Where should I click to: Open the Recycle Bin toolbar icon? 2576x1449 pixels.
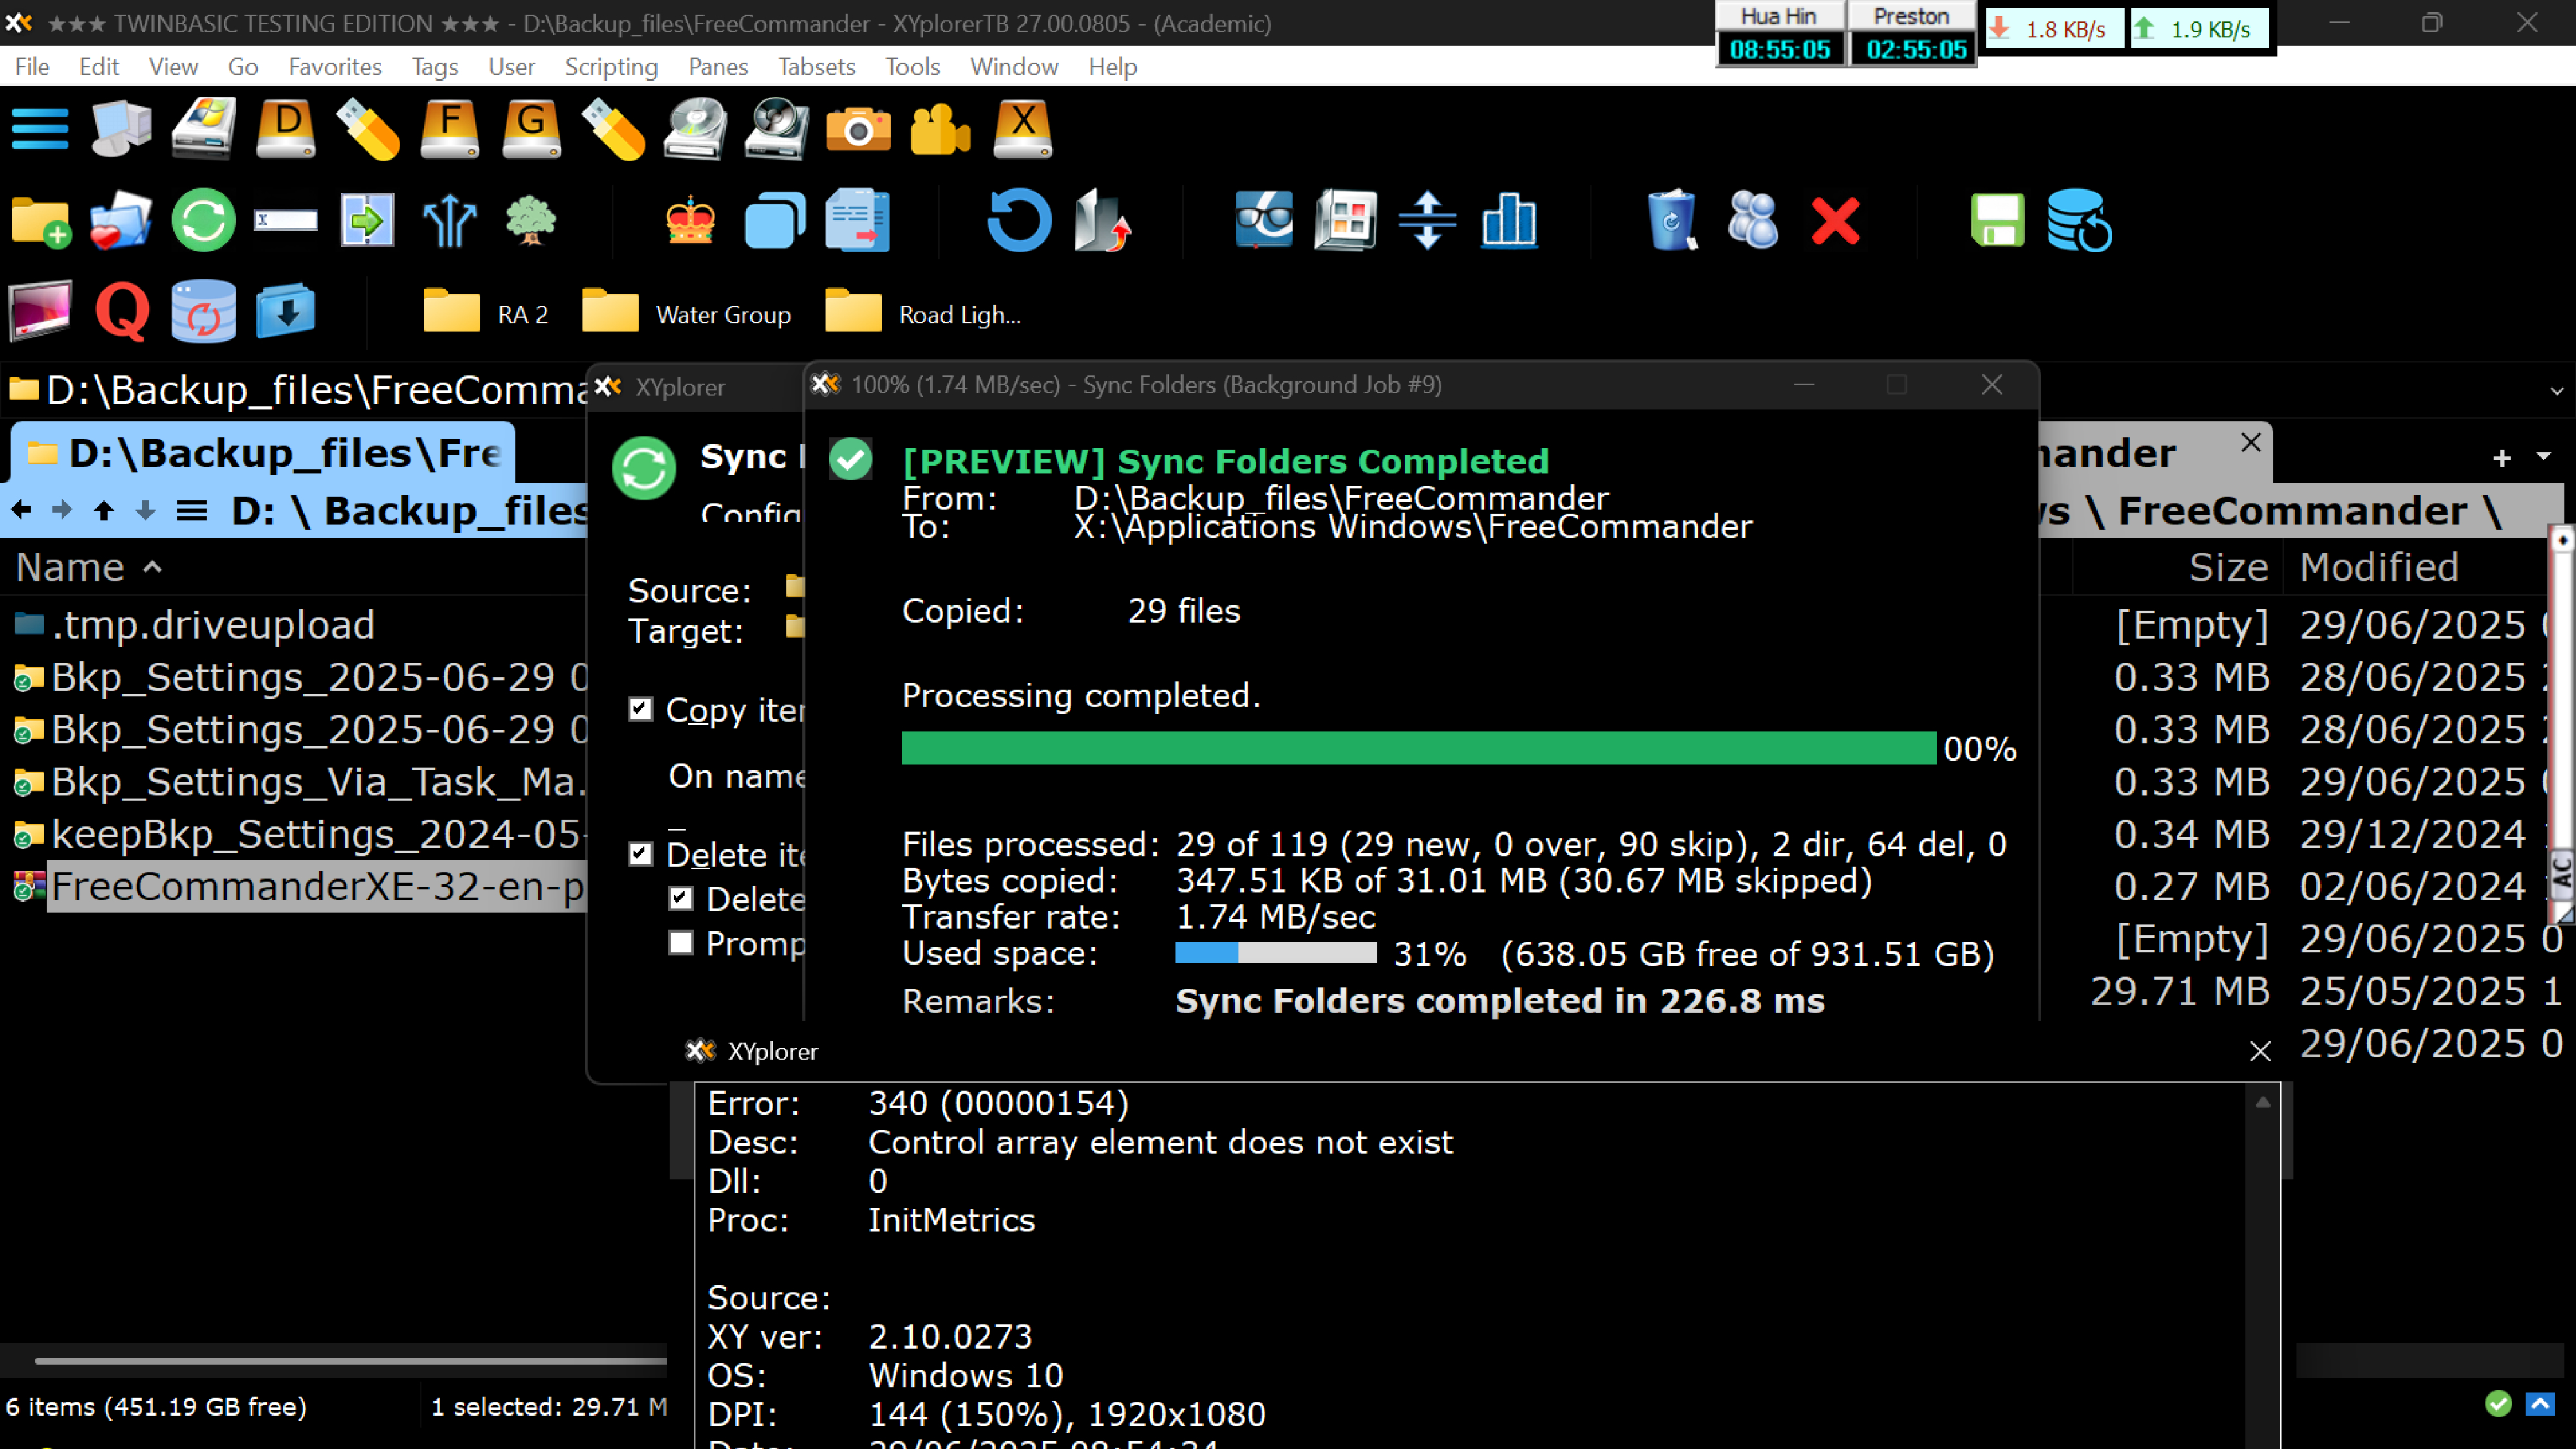click(x=1671, y=220)
